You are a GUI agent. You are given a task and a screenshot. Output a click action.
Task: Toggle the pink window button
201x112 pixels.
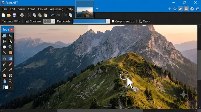186,9
